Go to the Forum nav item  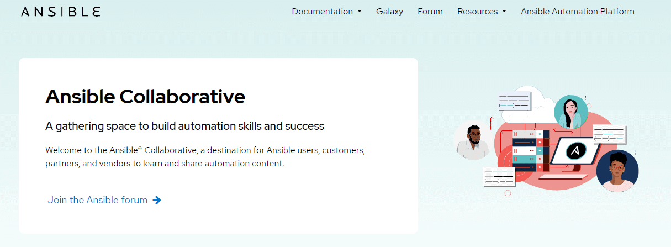pyautogui.click(x=430, y=12)
